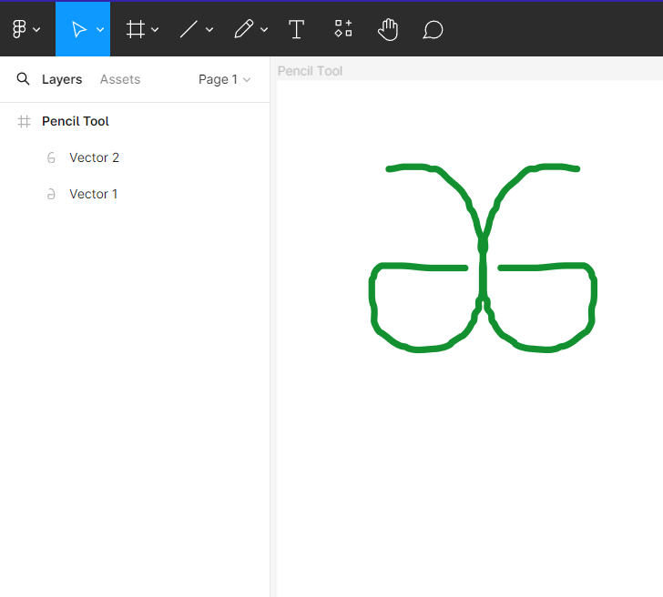Open Pen and Pencil tools dropdown
Image resolution: width=663 pixels, height=597 pixels.
pos(264,29)
